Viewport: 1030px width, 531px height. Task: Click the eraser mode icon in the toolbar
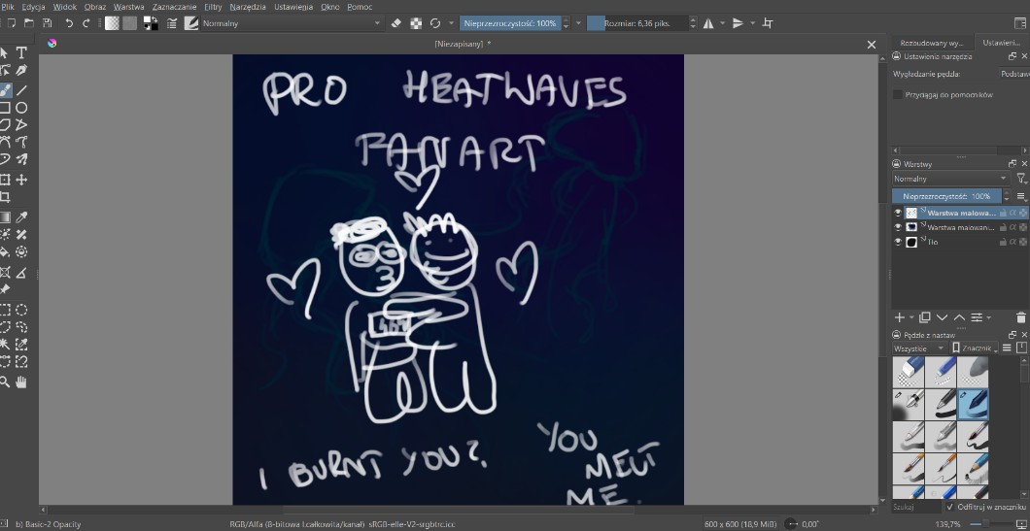coord(395,22)
